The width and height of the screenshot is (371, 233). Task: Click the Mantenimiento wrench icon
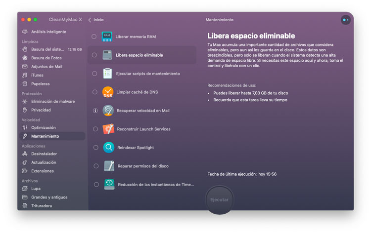[x=25, y=136]
